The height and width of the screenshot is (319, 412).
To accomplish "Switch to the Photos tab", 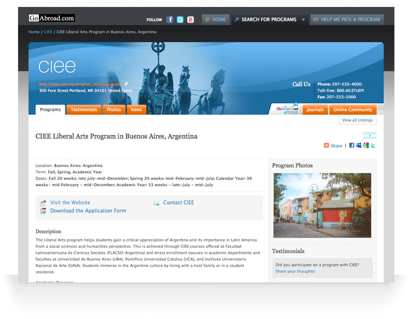I will click(114, 110).
